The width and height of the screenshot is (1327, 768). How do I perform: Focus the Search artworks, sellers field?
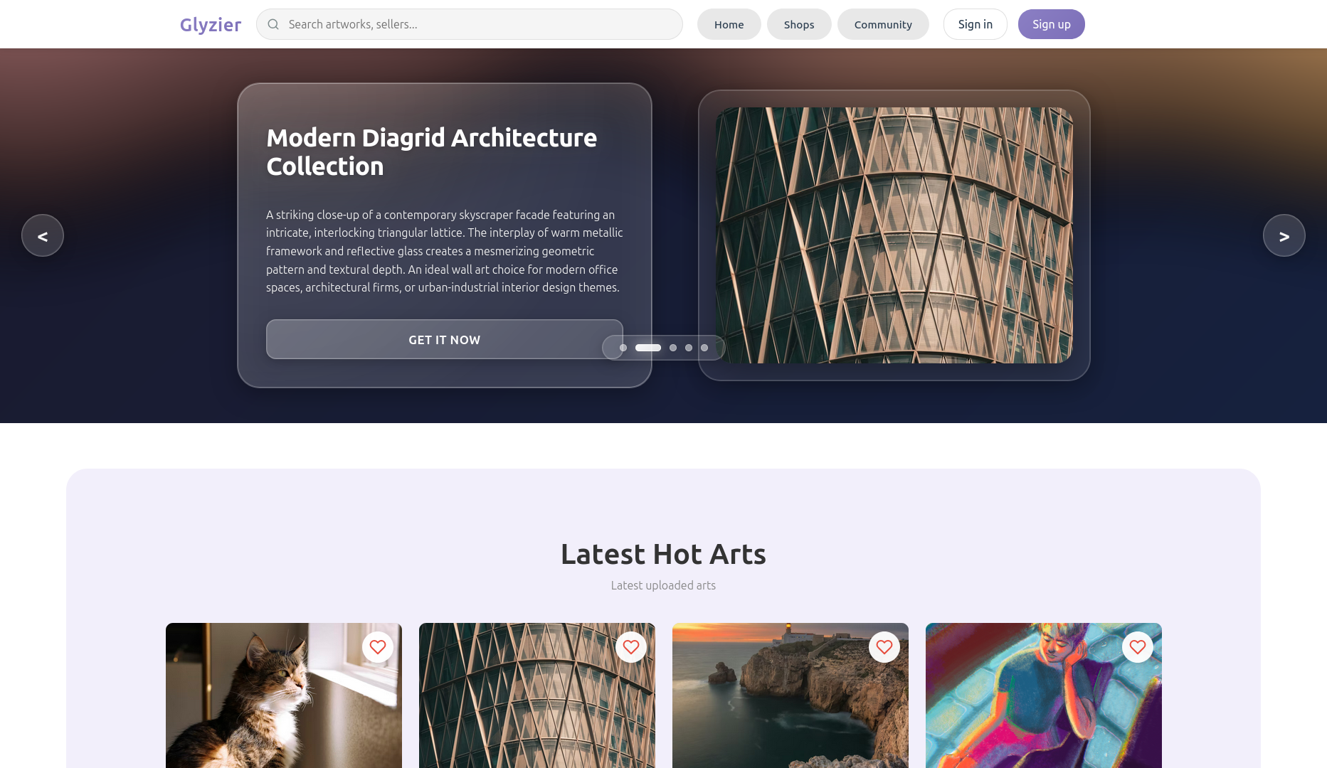pyautogui.click(x=470, y=24)
